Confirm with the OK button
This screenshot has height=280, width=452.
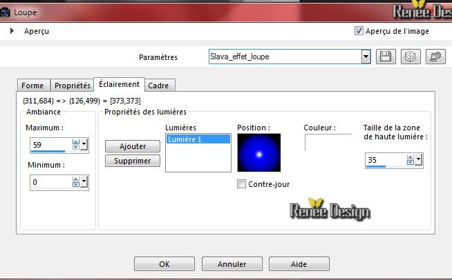pos(164,264)
